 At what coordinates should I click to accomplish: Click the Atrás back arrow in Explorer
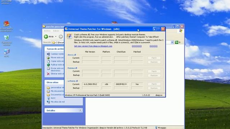pos(46,37)
